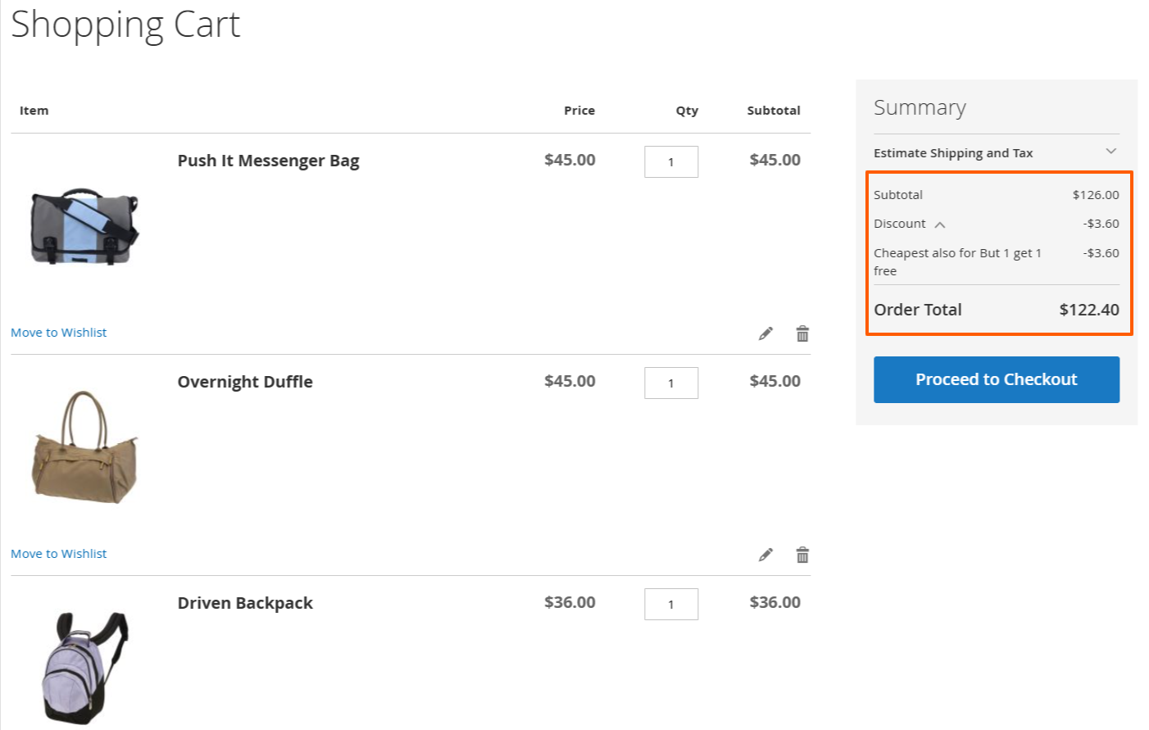The height and width of the screenshot is (730, 1149).
Task: Move Push It Messenger Bag to Wishlist
Action: point(59,333)
